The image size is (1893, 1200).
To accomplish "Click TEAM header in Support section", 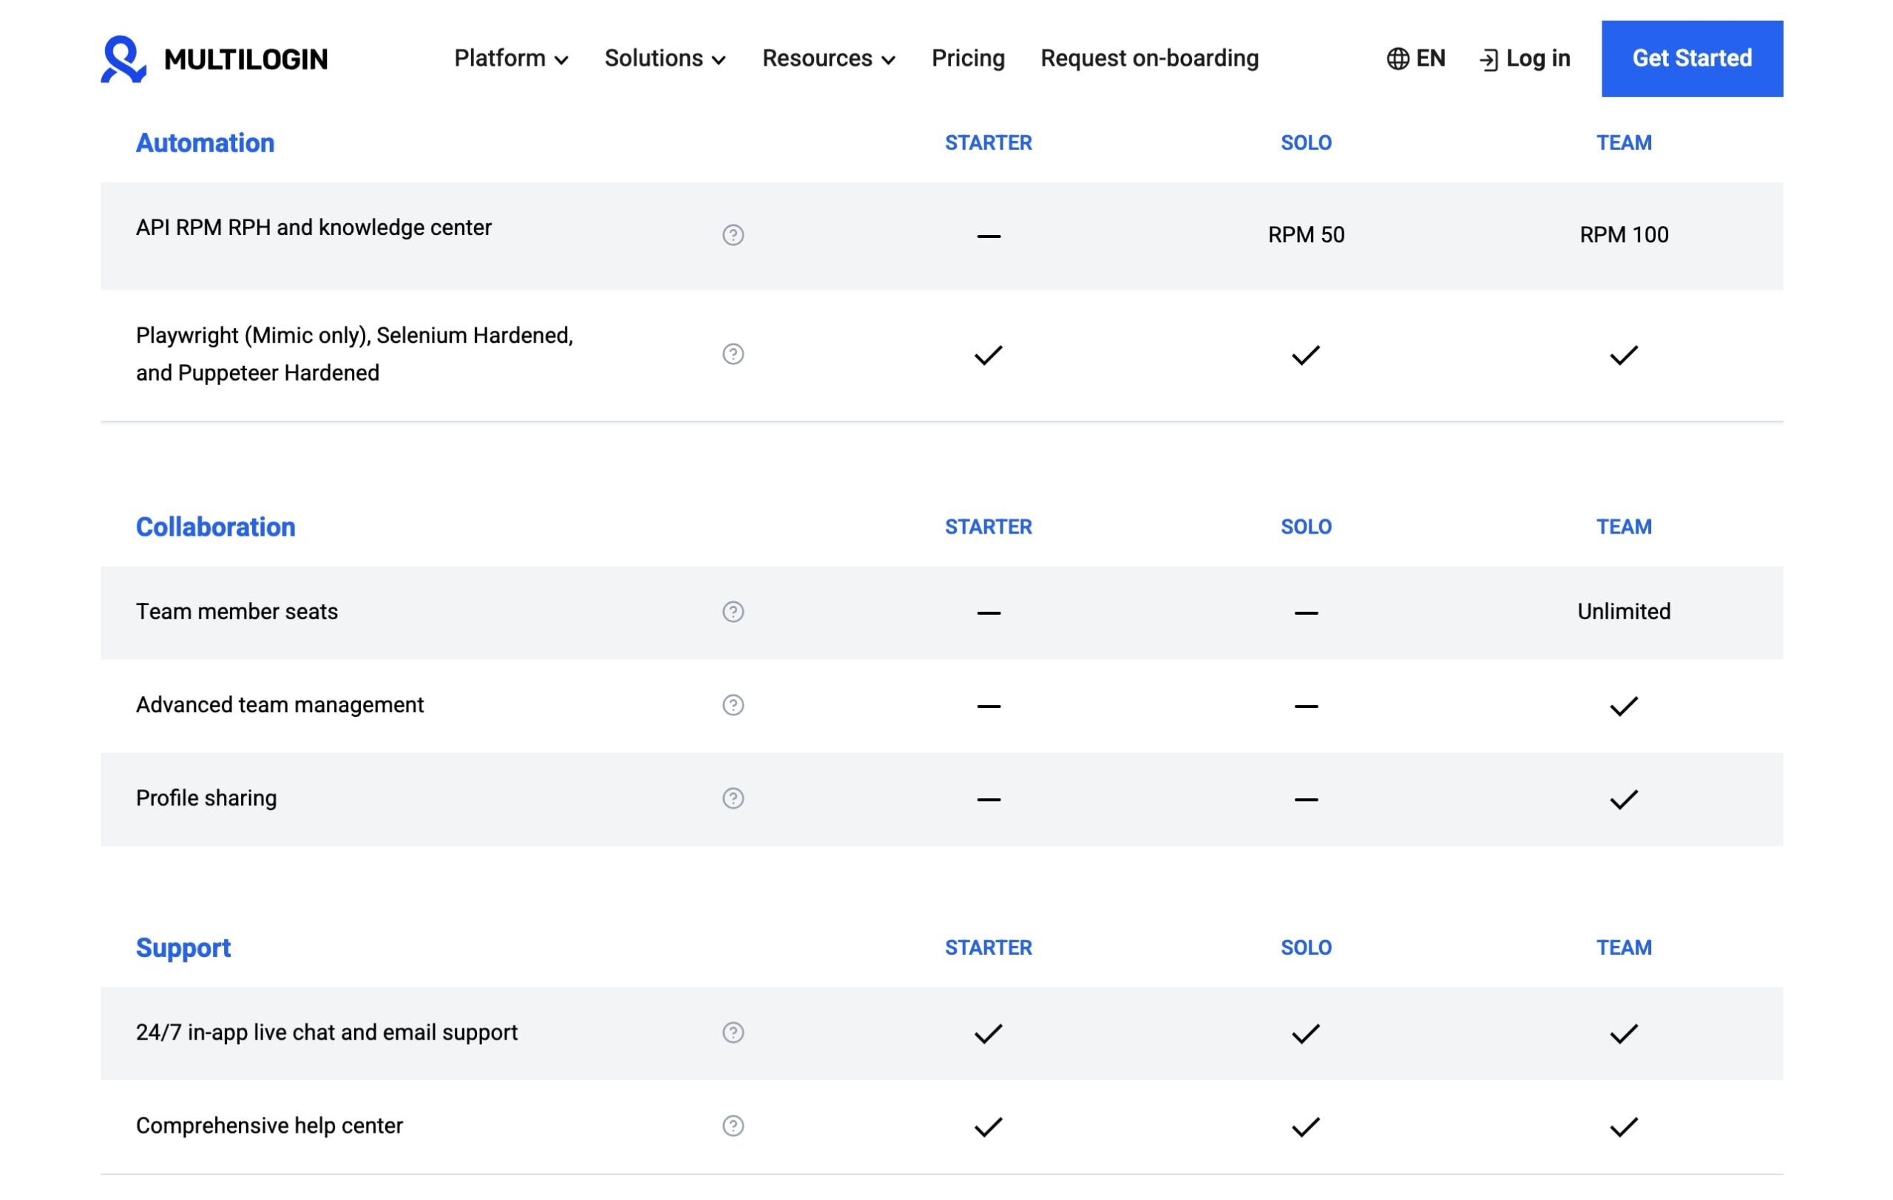I will (1623, 948).
